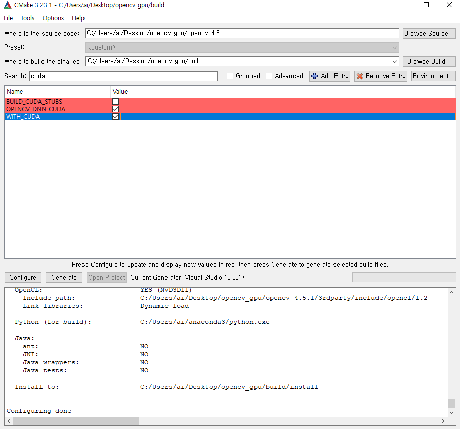Click the 'Configuring done' log line
Viewport: 460px width, 429px height.
[x=39, y=411]
